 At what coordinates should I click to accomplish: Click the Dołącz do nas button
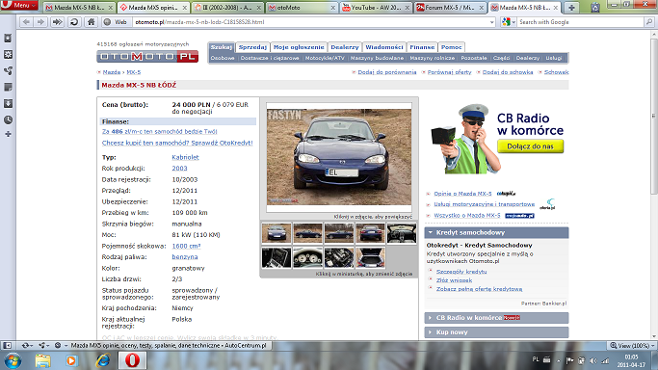point(530,146)
